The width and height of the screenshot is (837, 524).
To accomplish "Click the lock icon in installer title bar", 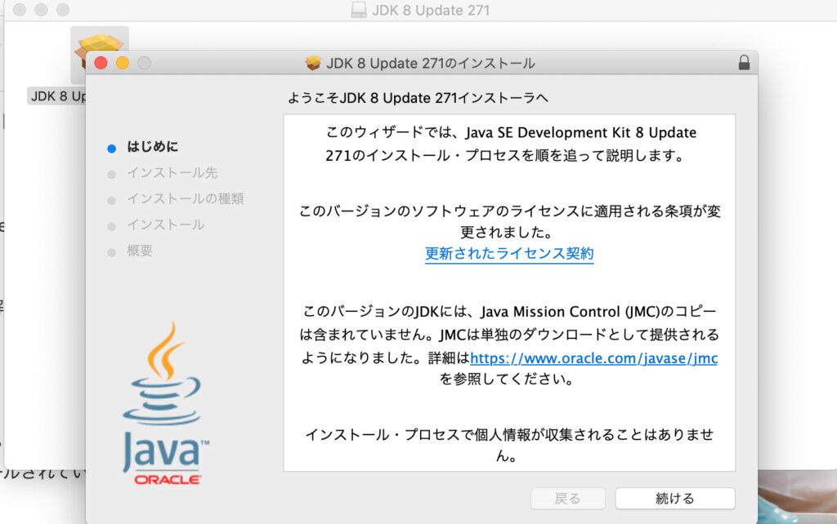I will pyautogui.click(x=744, y=63).
